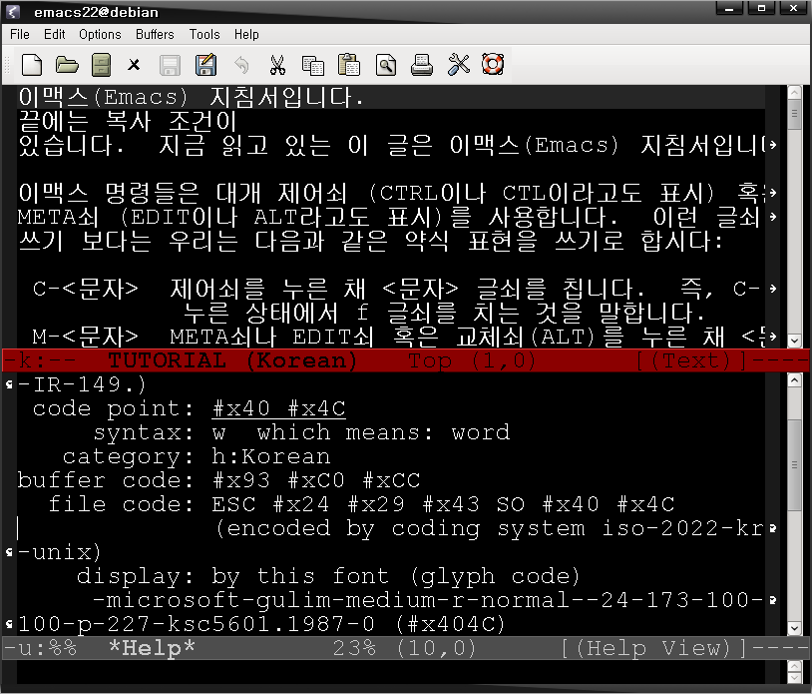Open the directory browser (Dired) icon
Image resolution: width=812 pixels, height=694 pixels.
click(101, 66)
